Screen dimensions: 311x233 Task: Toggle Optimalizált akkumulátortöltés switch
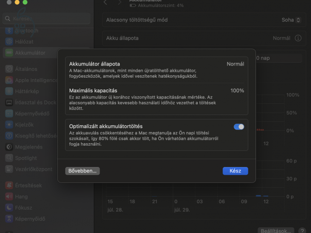[x=239, y=127]
